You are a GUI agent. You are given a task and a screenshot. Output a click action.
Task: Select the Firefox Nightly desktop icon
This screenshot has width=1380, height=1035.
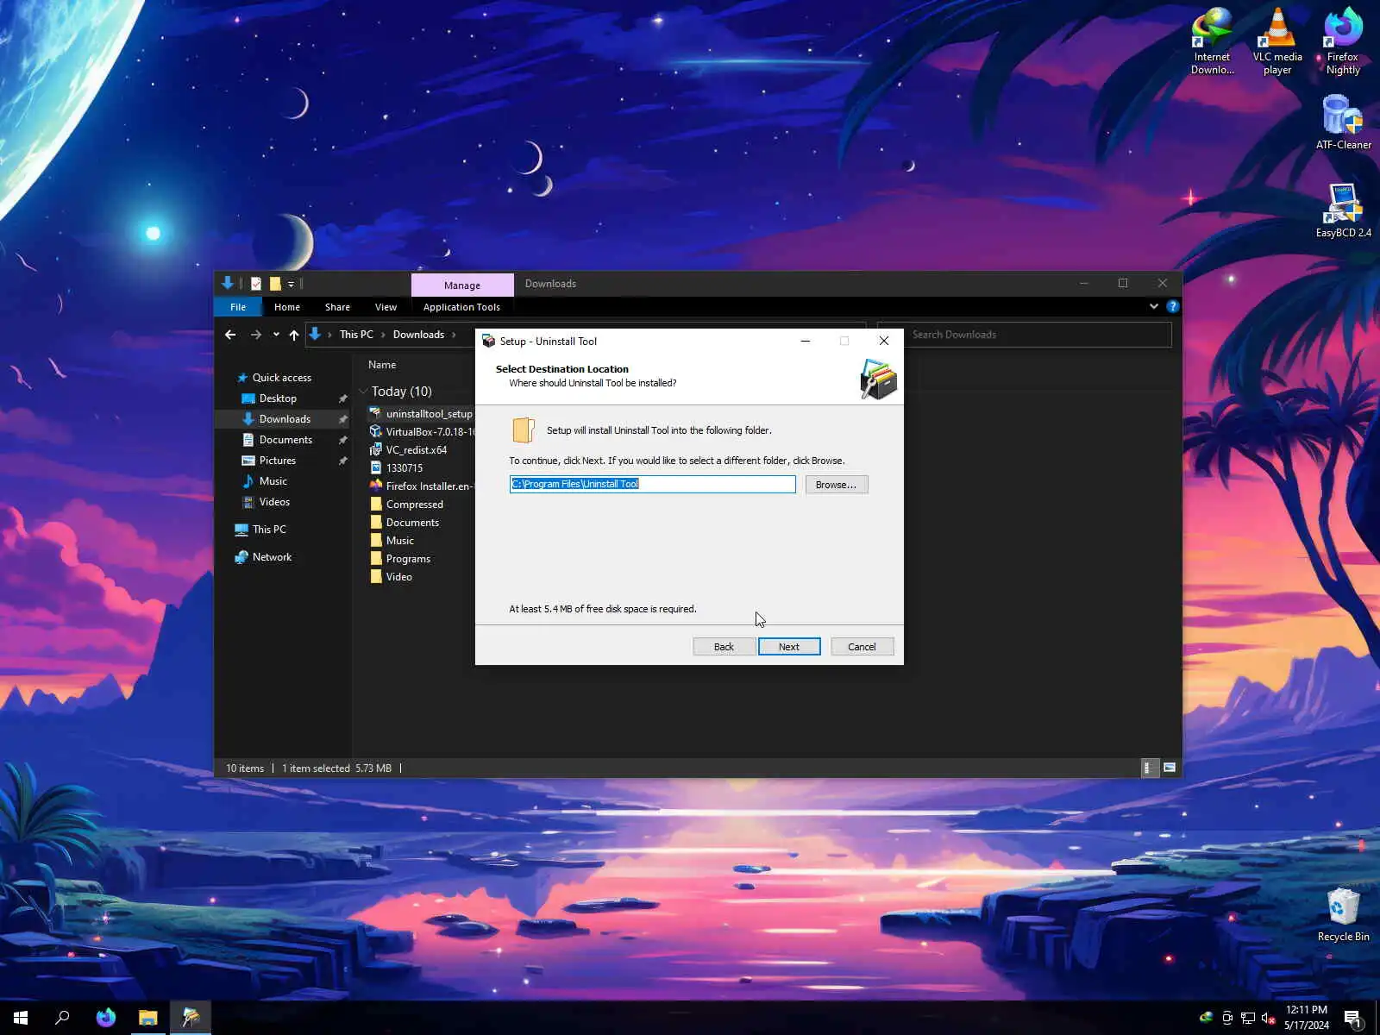(1343, 42)
